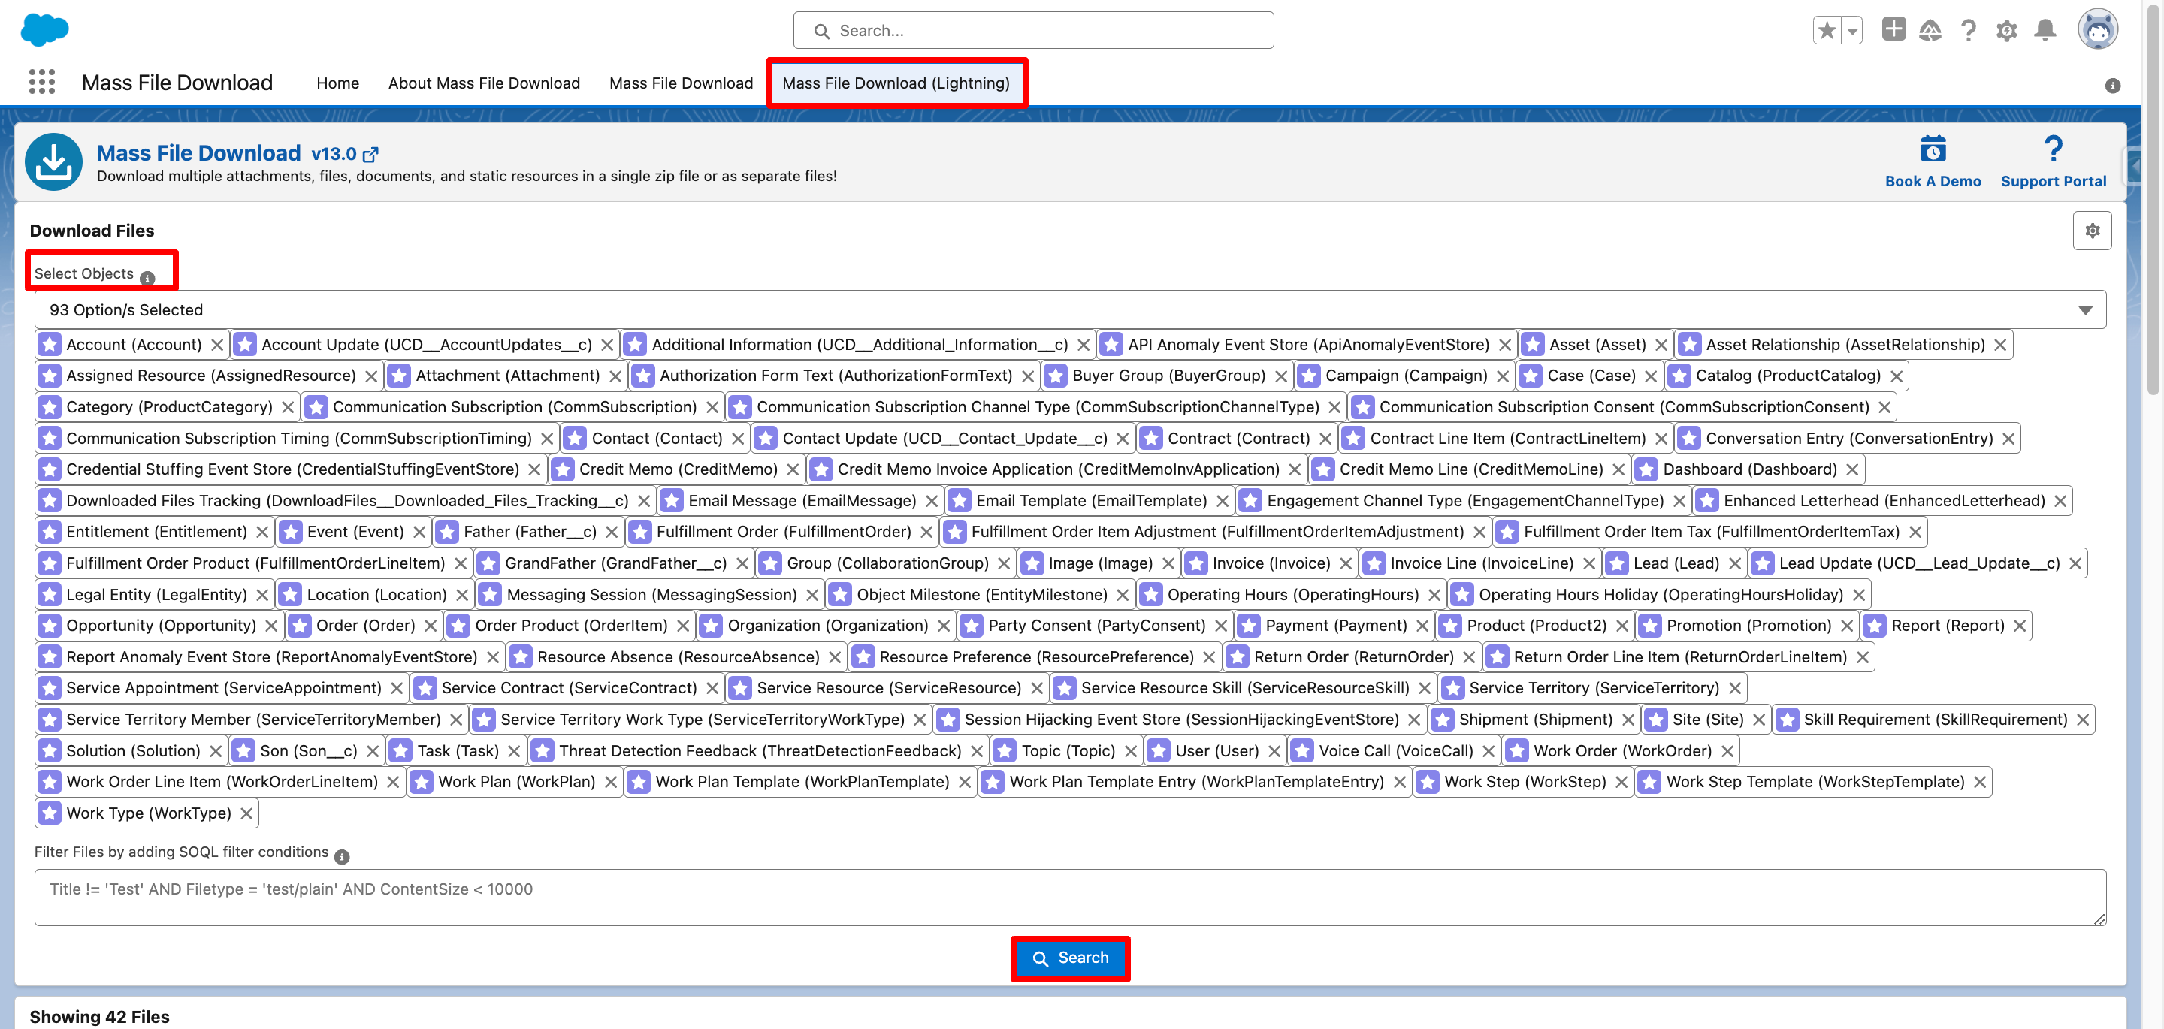Viewport: 2164px width, 1029px height.
Task: Open the notifications bell
Action: tap(2045, 31)
